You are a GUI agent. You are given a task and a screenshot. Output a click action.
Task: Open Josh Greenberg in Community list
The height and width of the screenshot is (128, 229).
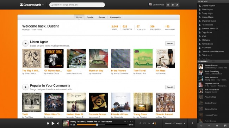[210, 73]
